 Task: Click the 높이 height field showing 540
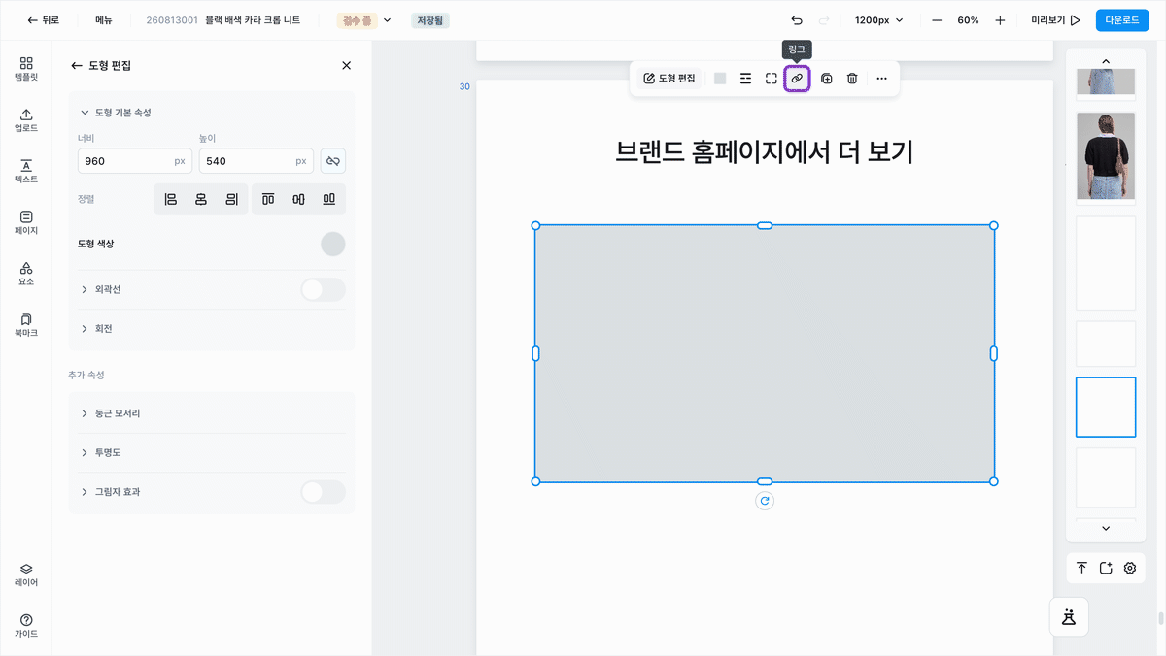click(257, 161)
